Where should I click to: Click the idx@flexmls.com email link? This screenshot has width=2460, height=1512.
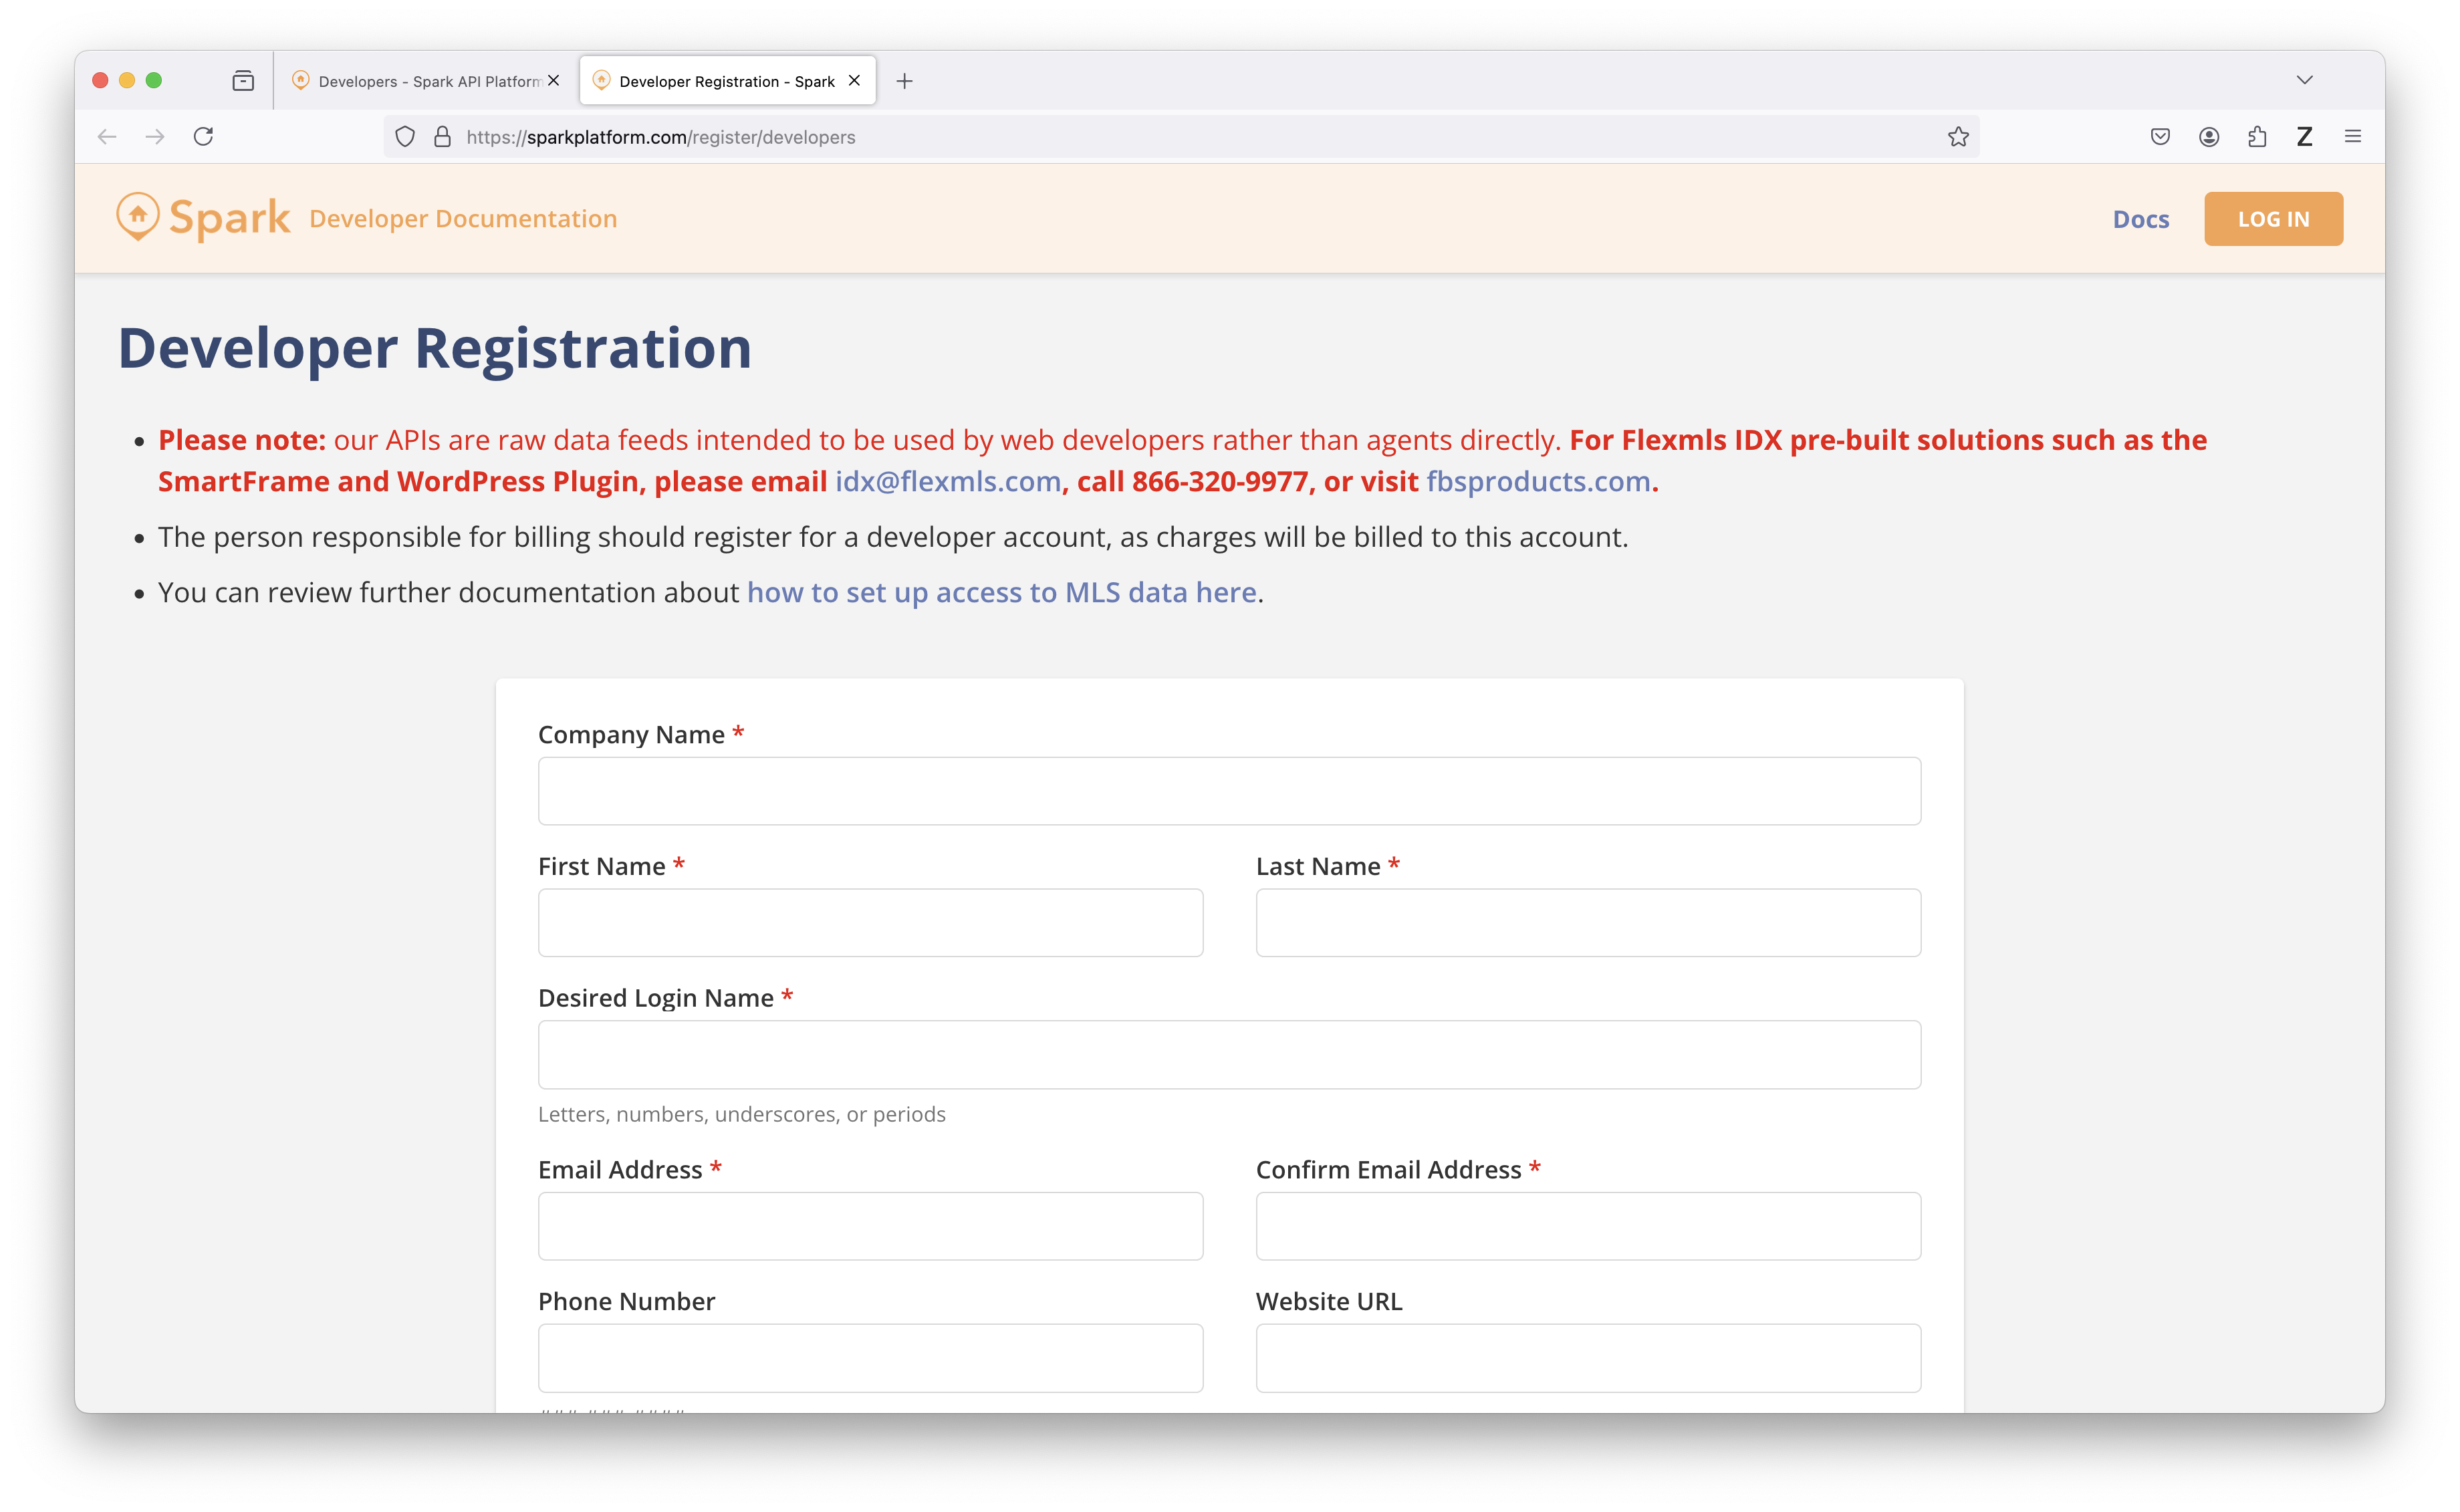[x=948, y=481]
